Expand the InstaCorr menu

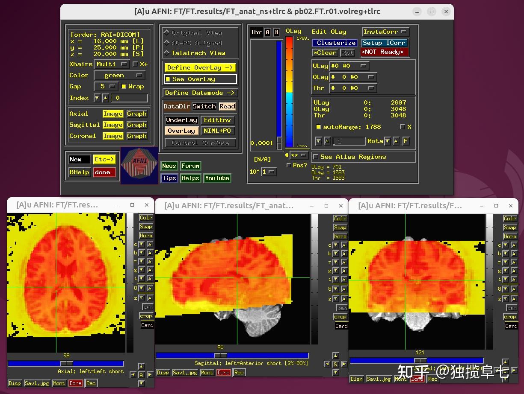tap(385, 32)
